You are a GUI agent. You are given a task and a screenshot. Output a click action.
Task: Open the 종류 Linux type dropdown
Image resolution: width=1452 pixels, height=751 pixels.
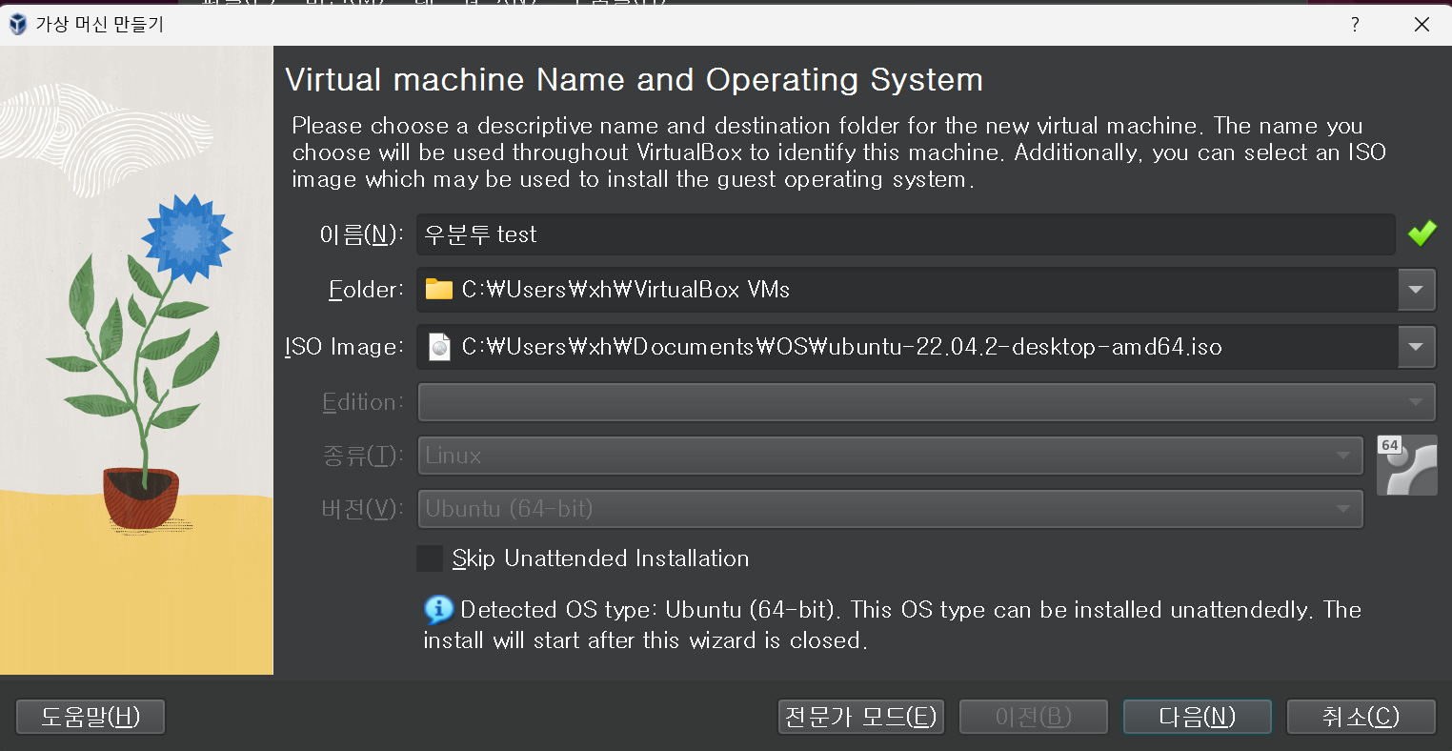[x=891, y=456]
